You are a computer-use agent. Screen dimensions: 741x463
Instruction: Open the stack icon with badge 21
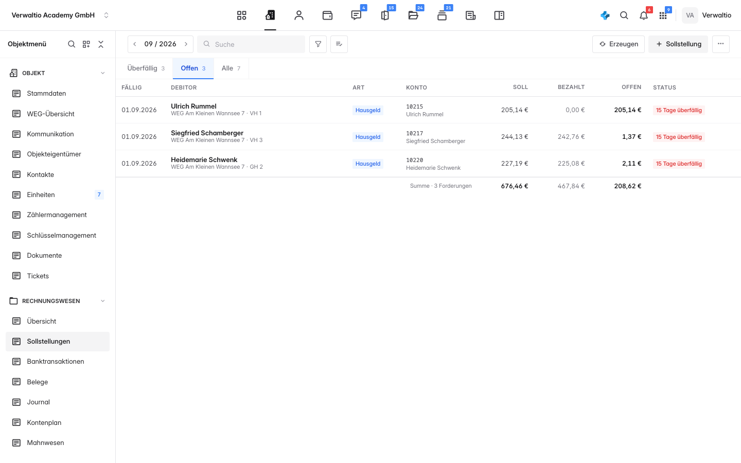(442, 15)
